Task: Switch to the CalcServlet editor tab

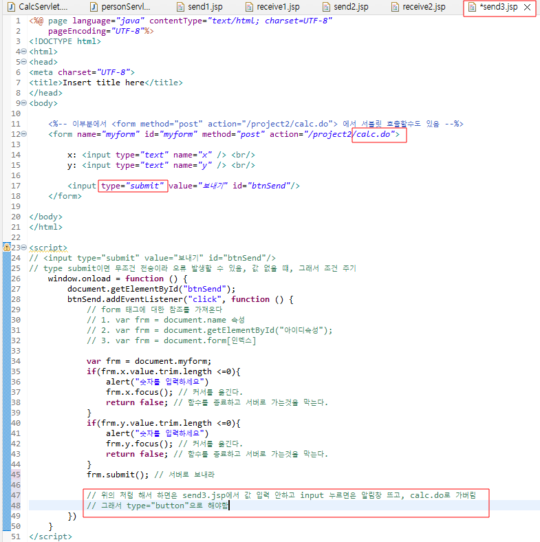Action: pyautogui.click(x=38, y=7)
